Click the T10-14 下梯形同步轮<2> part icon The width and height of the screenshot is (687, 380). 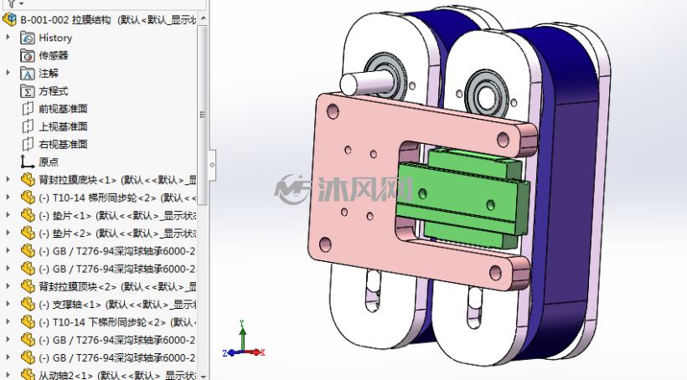pyautogui.click(x=28, y=322)
